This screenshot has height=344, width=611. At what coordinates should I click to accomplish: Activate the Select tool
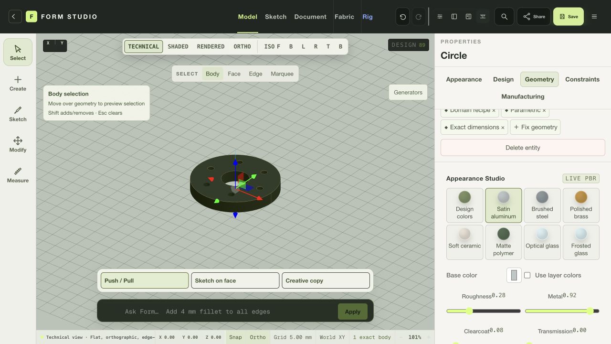(18, 52)
